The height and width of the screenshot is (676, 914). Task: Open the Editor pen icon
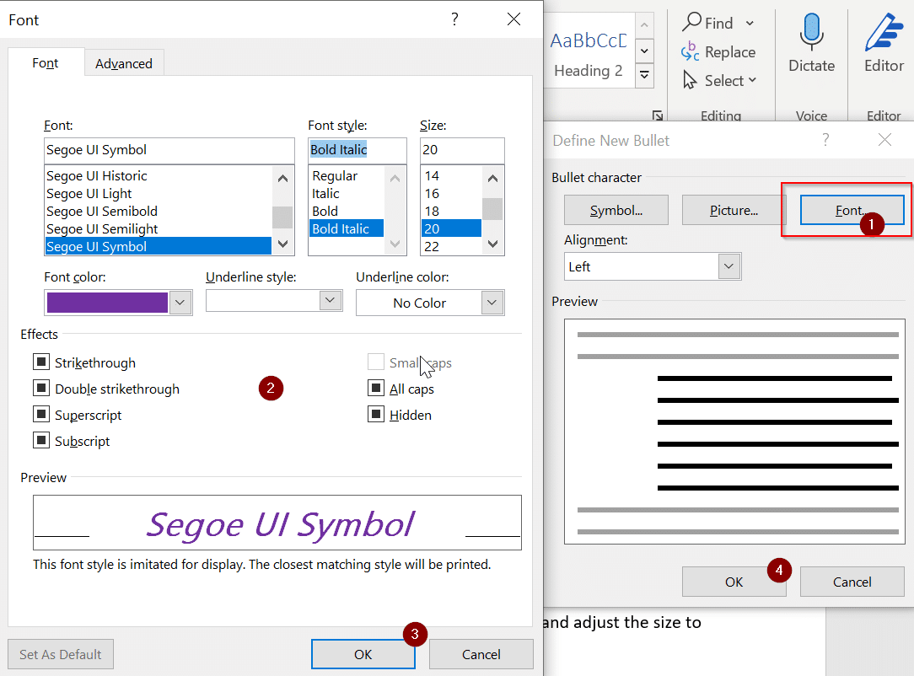[884, 33]
